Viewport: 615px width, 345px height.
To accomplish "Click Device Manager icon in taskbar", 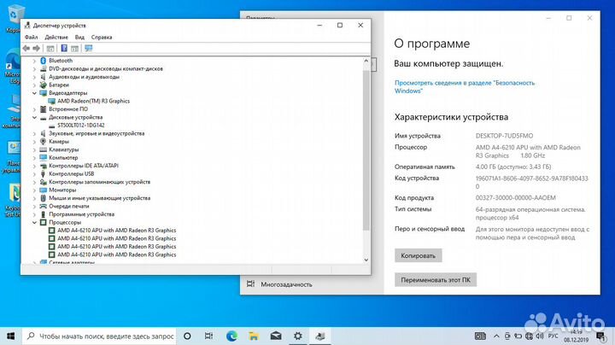I will (320, 336).
